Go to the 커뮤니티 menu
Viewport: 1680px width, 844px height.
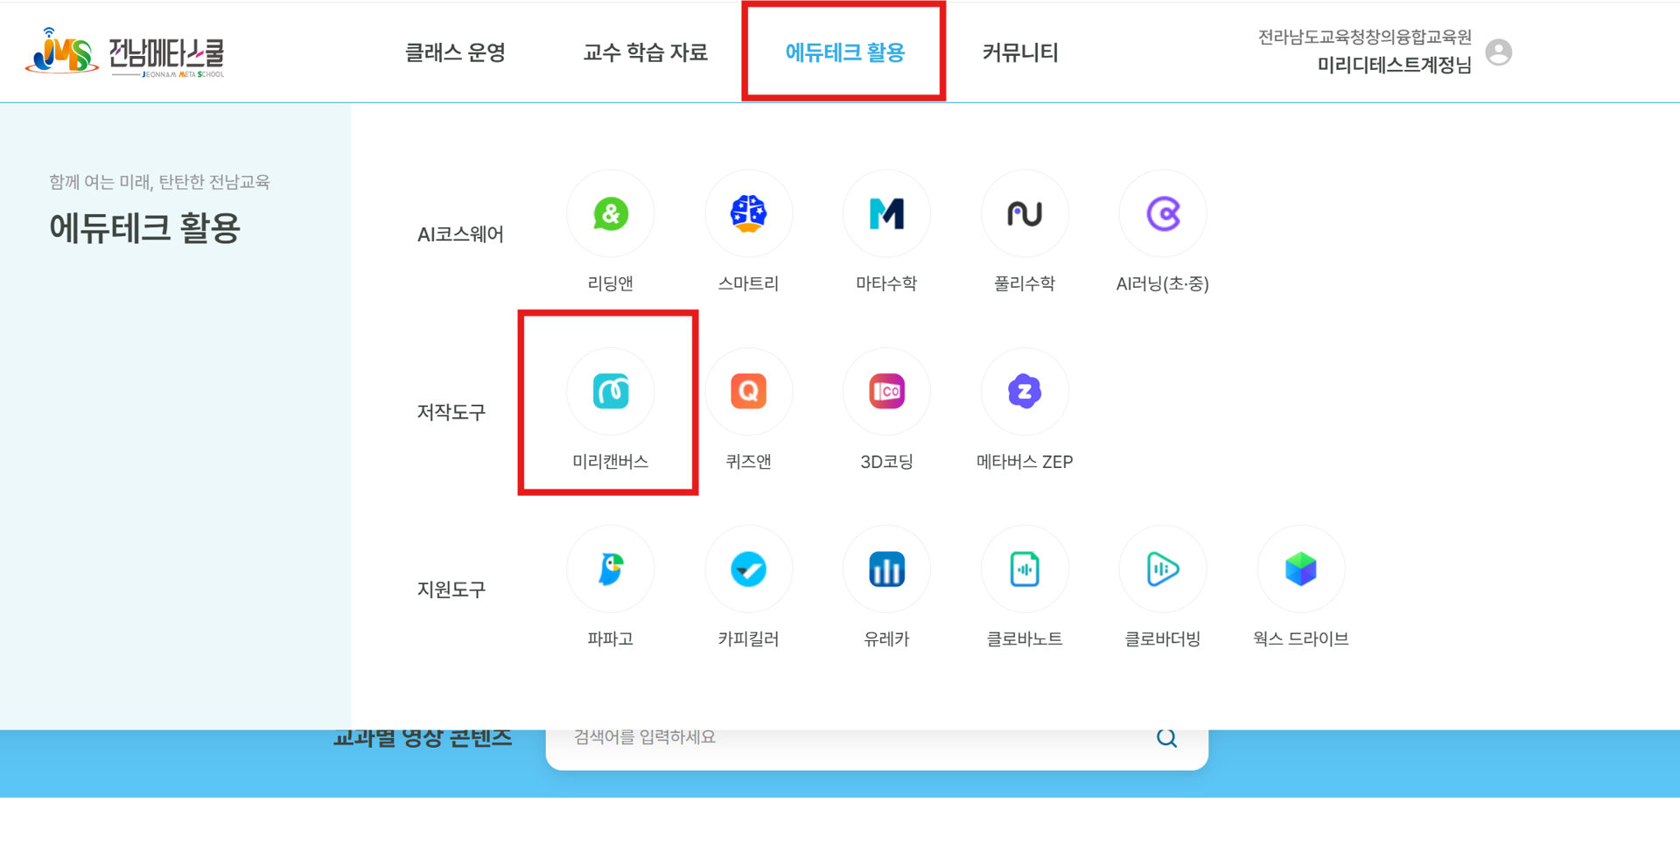point(1020,52)
